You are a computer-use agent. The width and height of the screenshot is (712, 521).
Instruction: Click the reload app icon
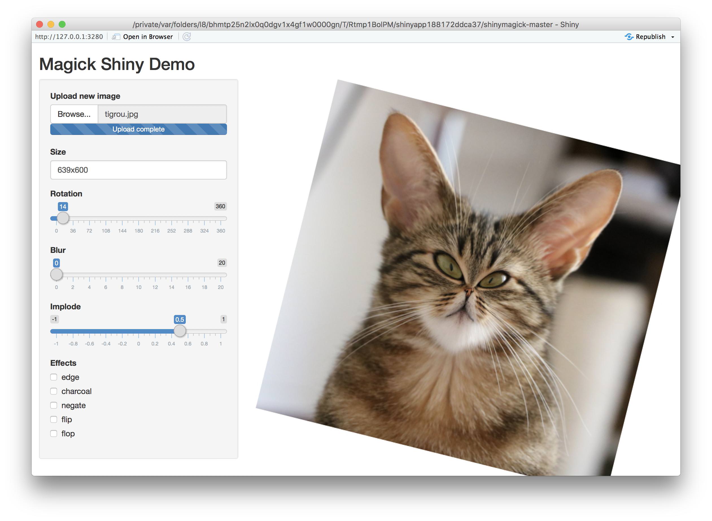point(187,37)
